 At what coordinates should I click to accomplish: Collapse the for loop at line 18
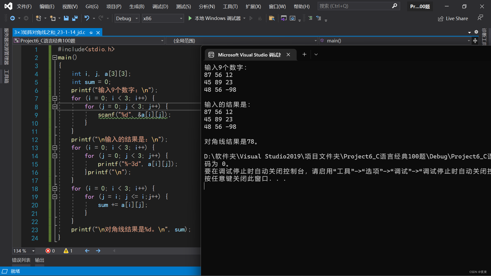point(54,189)
